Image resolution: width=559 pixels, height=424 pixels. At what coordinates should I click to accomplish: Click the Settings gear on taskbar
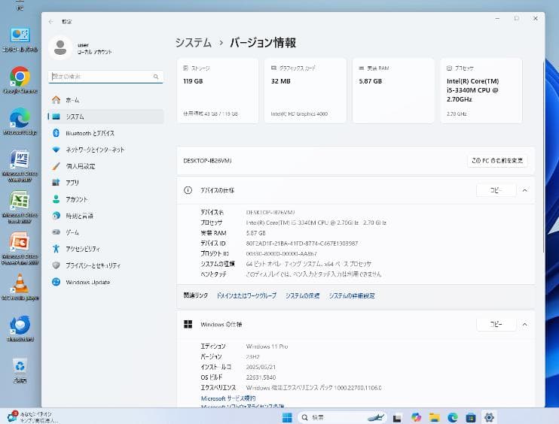[x=489, y=417]
